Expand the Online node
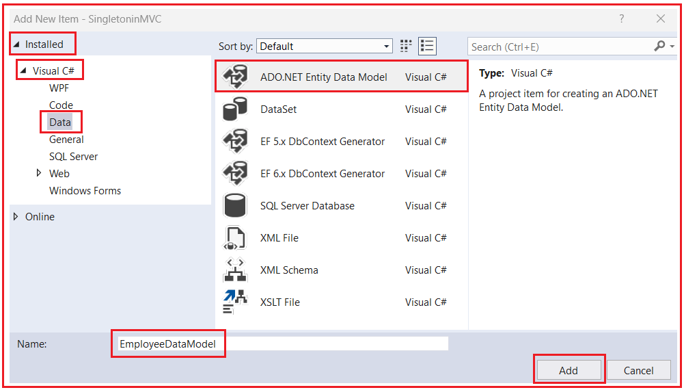 pos(16,216)
